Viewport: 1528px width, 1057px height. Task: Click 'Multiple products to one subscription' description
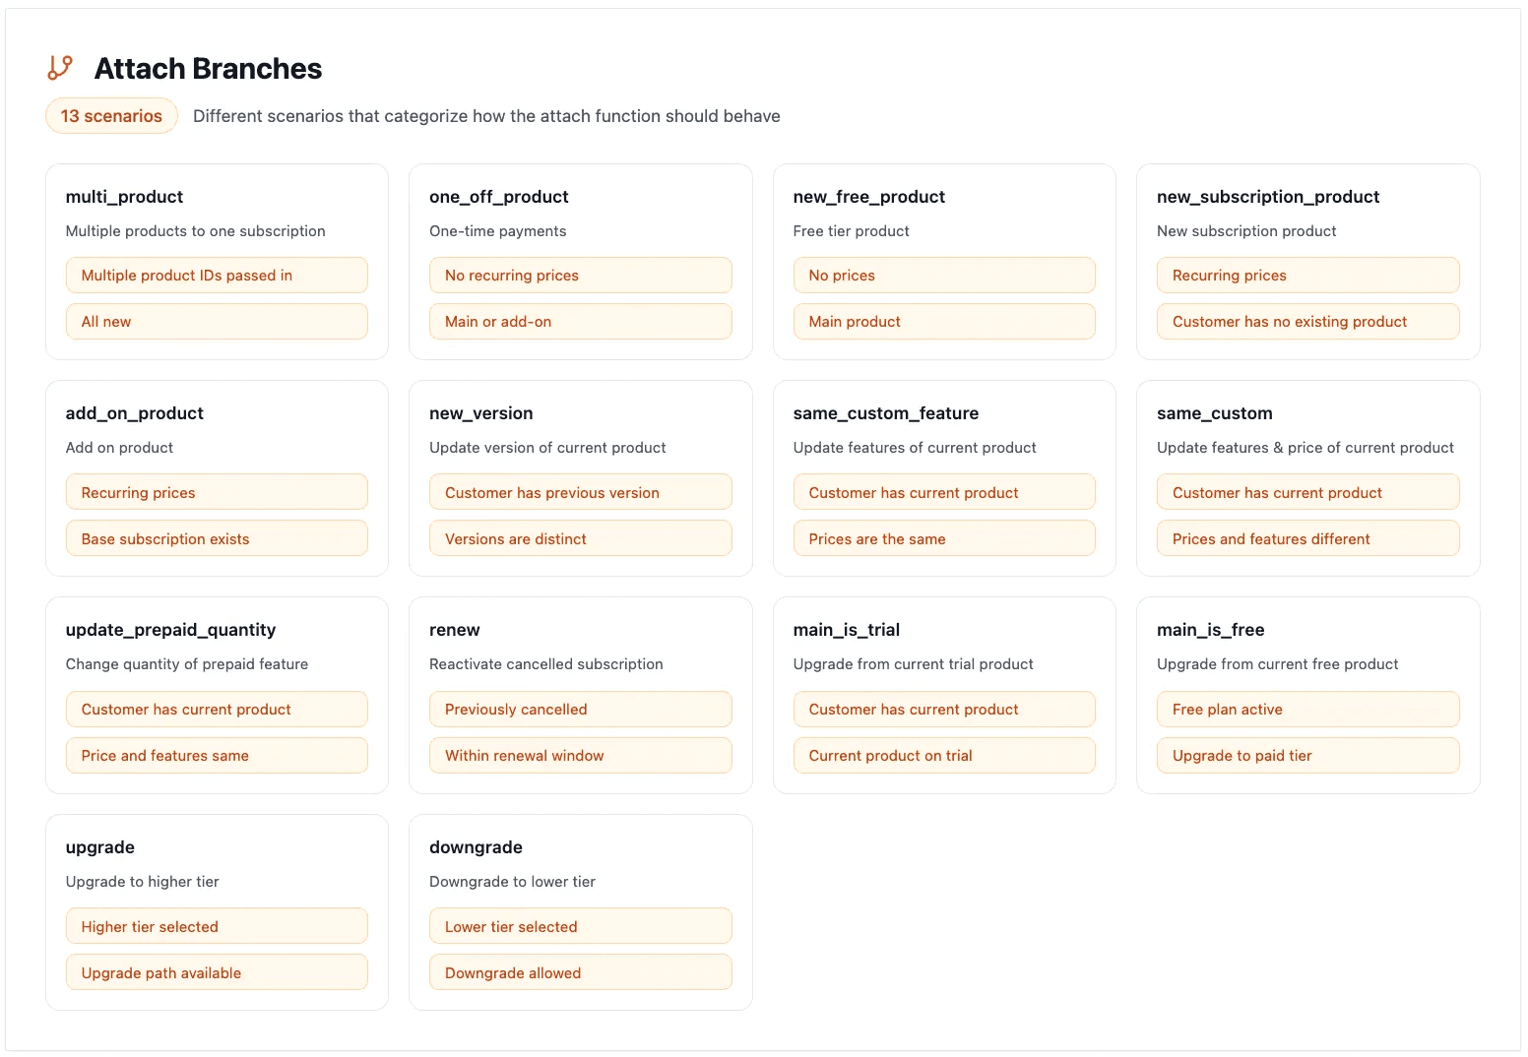pos(196,231)
